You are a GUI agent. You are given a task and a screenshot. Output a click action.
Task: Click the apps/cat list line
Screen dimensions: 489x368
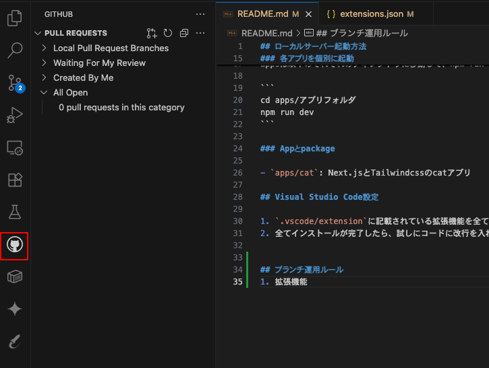(x=365, y=173)
